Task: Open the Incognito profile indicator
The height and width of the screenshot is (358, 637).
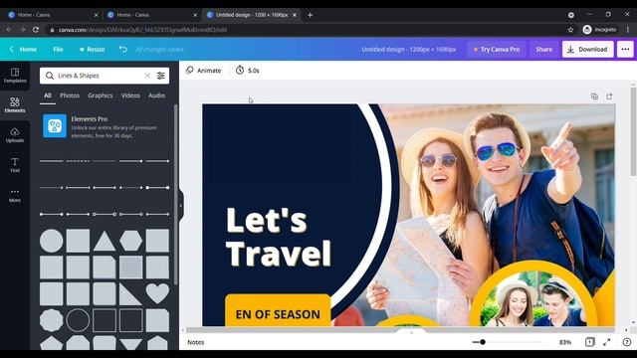Action: 599,30
